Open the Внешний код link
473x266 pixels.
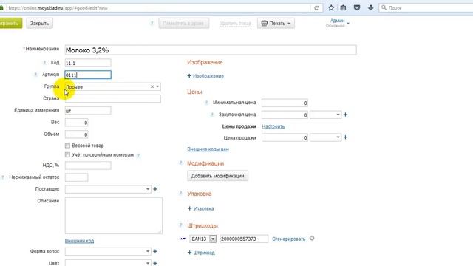point(79,241)
